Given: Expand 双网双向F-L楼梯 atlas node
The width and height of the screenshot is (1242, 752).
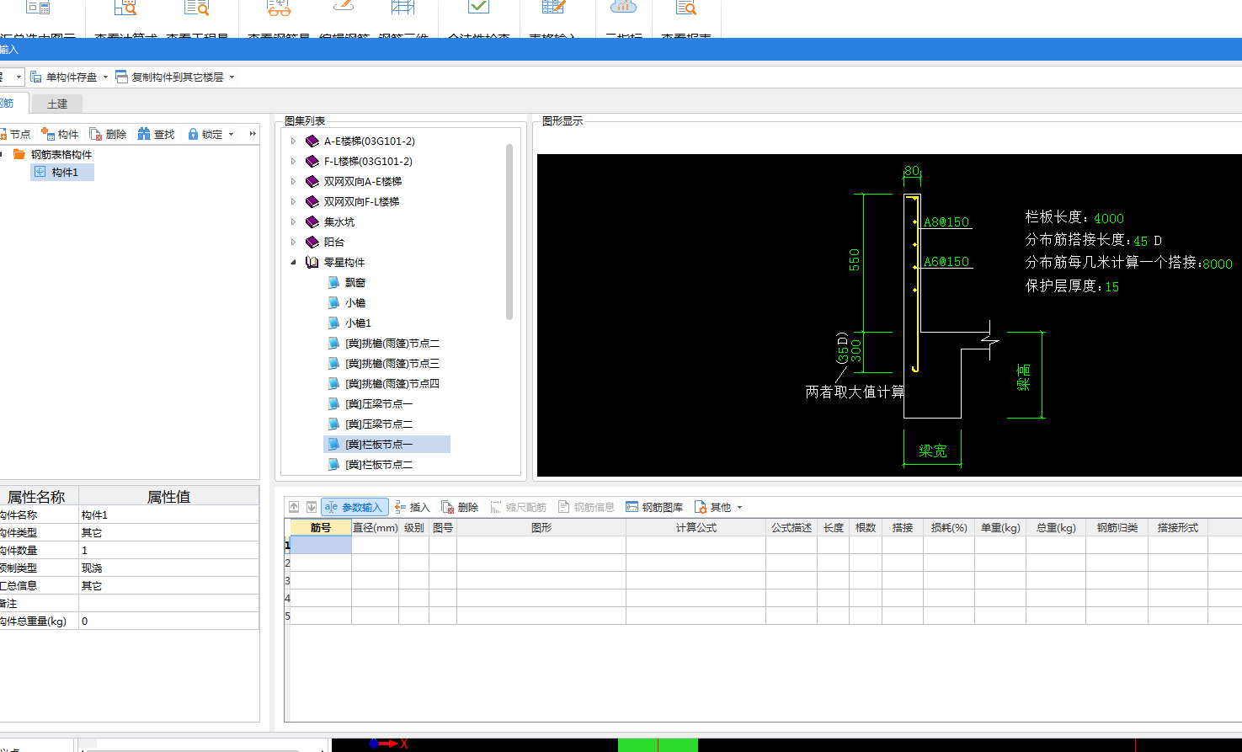Looking at the screenshot, I should pos(293,201).
